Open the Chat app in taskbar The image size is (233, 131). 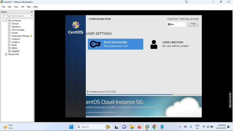(124, 127)
